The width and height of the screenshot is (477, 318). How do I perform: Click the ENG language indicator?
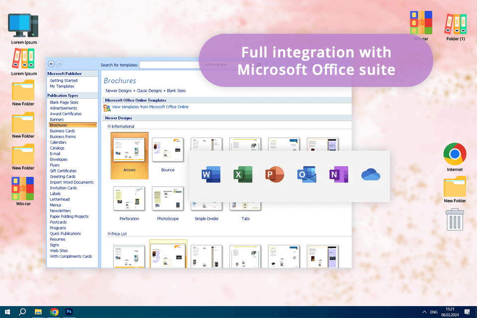(x=434, y=312)
